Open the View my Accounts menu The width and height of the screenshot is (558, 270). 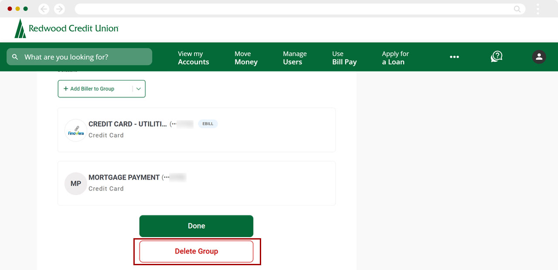point(193,57)
